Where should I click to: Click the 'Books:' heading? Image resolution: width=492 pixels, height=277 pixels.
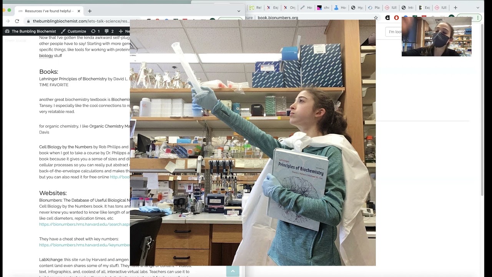(48, 72)
